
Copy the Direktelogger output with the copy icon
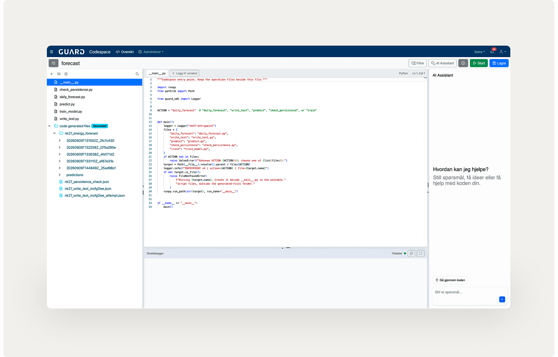point(411,253)
